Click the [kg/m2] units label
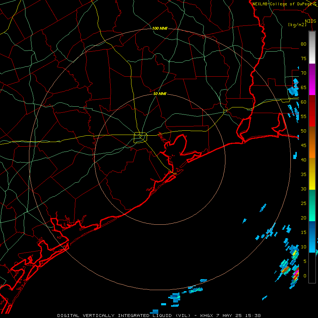Image resolution: width=318 pixels, height=318 pixels. coord(297,25)
